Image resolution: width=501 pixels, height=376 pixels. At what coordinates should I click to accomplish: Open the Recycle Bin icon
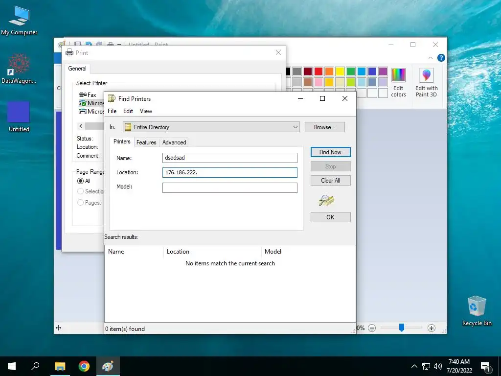[x=477, y=311]
